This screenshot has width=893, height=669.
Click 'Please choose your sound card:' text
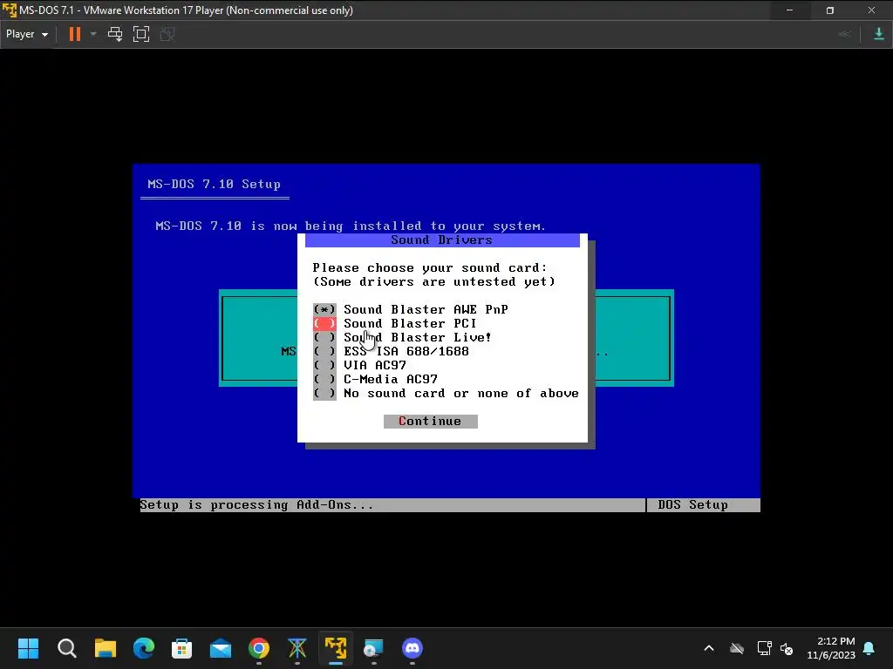(430, 268)
